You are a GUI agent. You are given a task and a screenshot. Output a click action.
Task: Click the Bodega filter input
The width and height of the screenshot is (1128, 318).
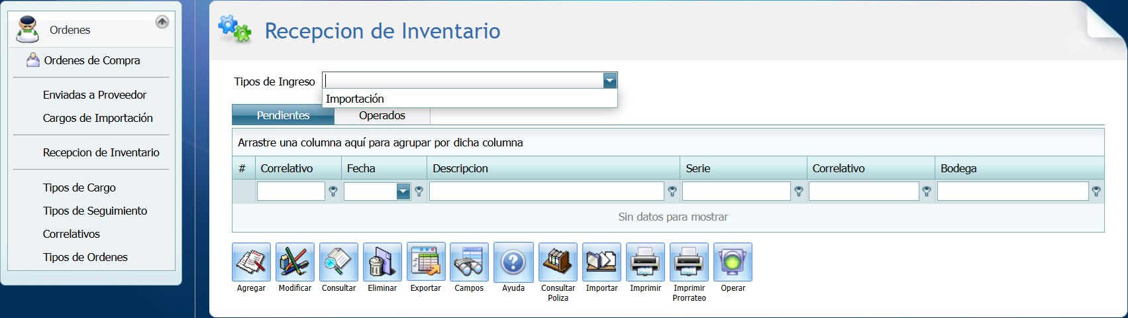(1013, 191)
